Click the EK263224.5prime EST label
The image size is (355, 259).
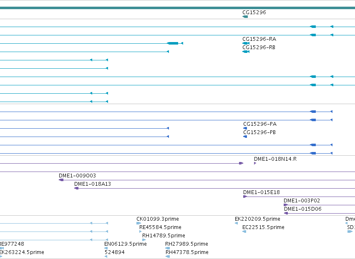tap(22, 252)
